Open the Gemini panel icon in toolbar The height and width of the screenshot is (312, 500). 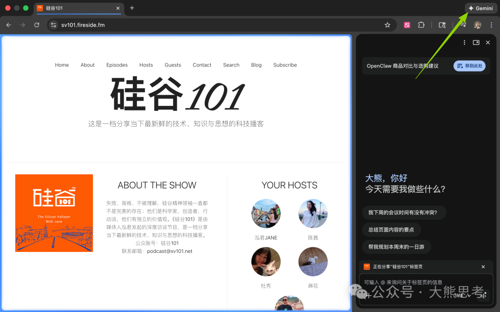(481, 8)
